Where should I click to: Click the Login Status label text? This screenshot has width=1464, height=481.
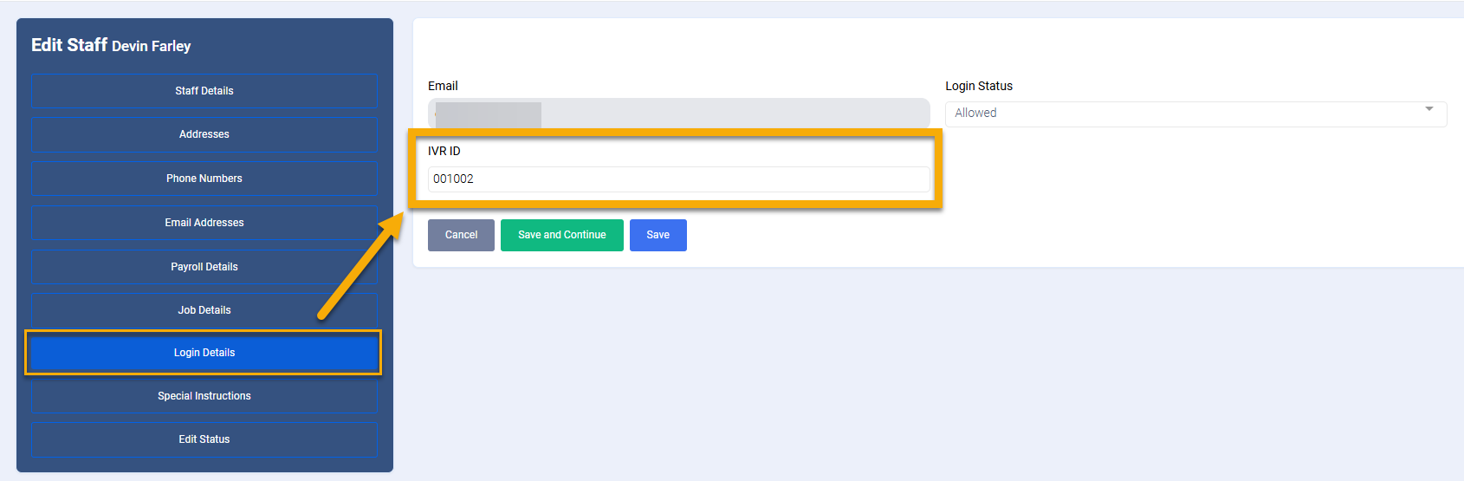click(x=979, y=86)
